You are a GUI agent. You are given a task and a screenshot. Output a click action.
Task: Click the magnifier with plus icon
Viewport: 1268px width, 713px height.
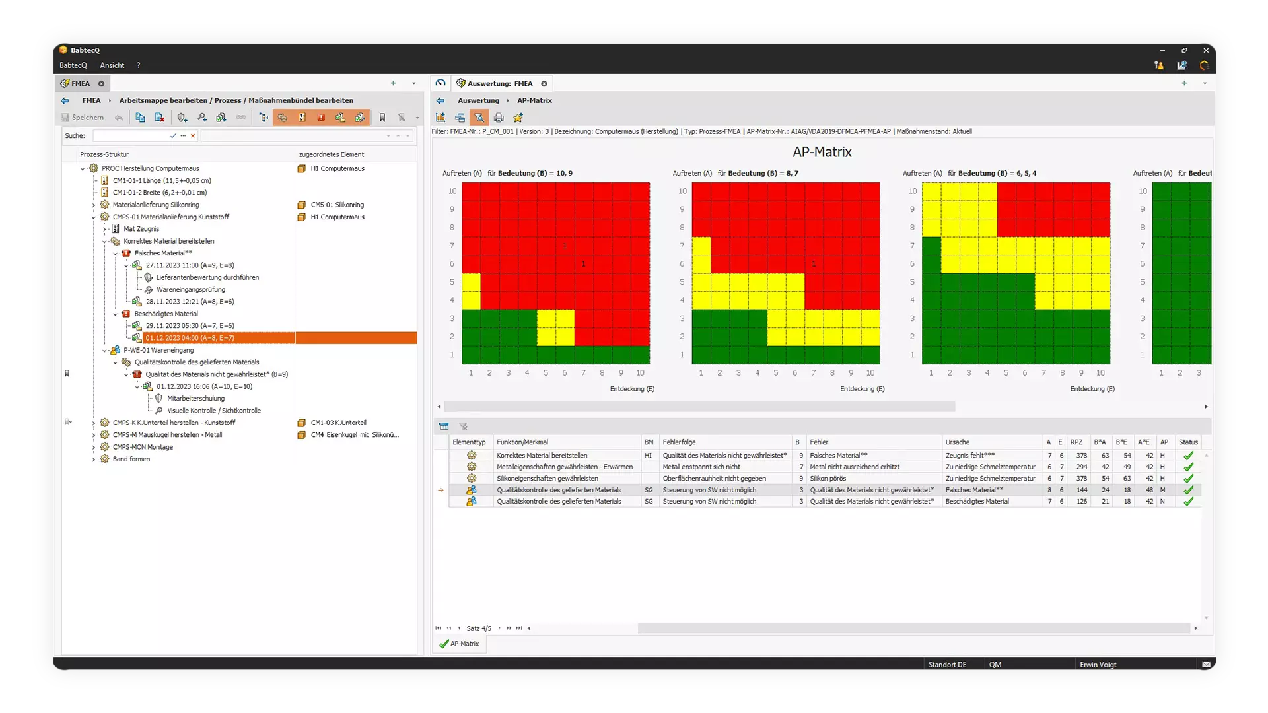[x=202, y=118]
